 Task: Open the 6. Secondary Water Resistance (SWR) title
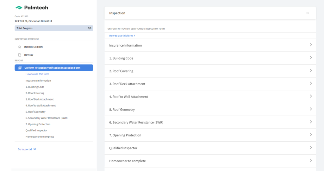coord(136,122)
